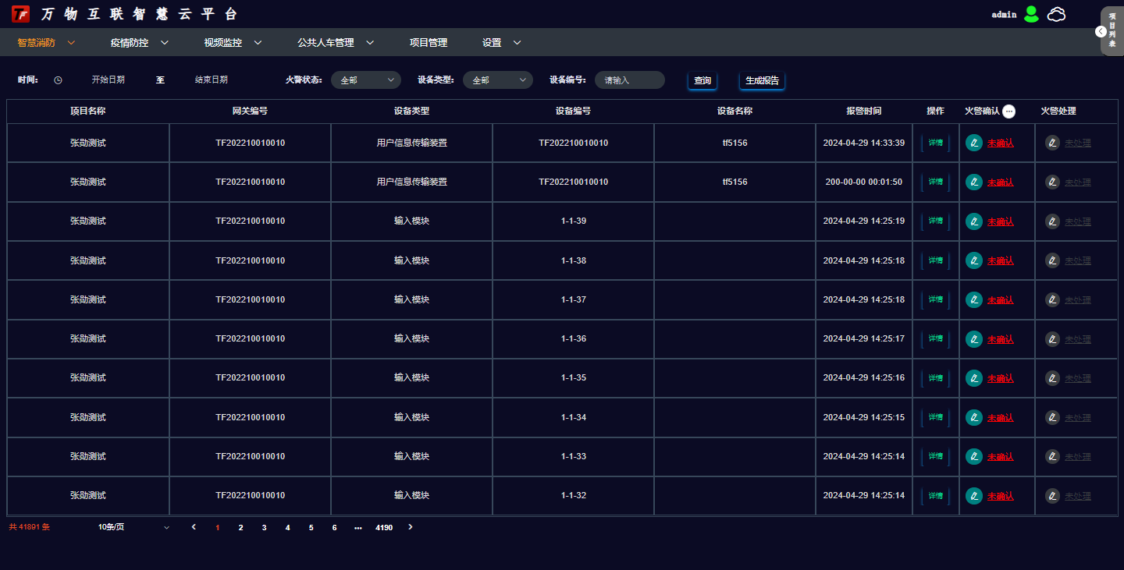Expand the 智慧消防 menu chevron

[x=71, y=43]
